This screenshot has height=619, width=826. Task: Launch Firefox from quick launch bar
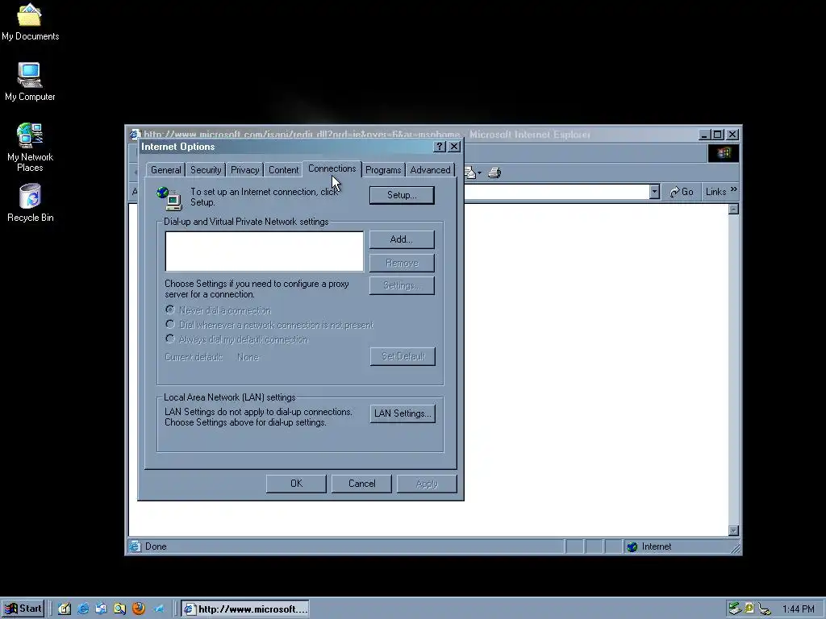[139, 609]
